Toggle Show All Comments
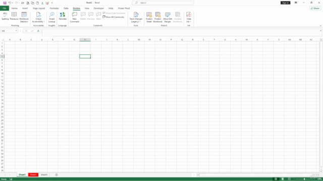This screenshot has width=323, height=181. tap(114, 17)
